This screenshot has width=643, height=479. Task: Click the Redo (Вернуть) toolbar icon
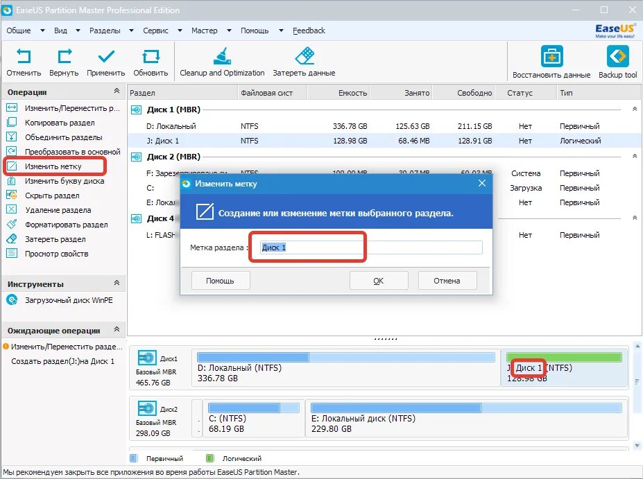[65, 57]
